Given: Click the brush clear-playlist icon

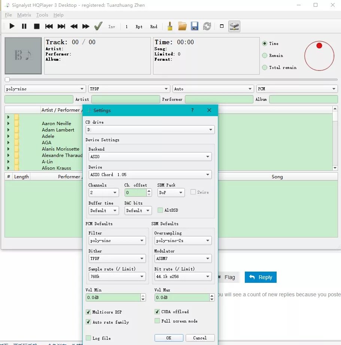Looking at the screenshot, I should (x=170, y=26).
